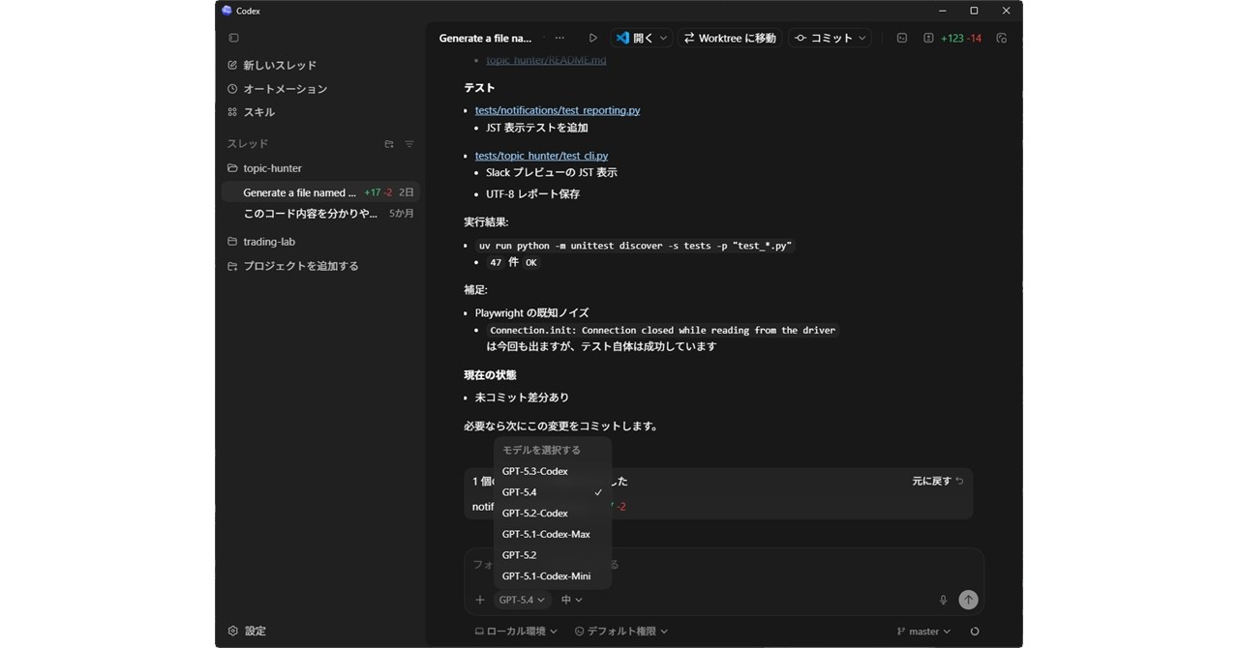
Task: Open the terminal panel icon in header
Action: (x=901, y=38)
